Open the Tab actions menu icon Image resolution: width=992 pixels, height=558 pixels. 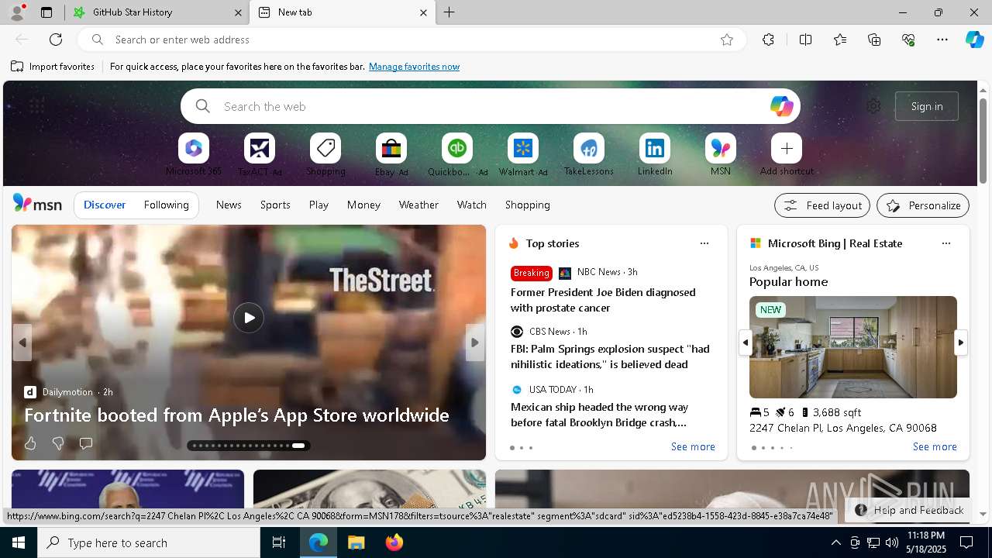46,12
